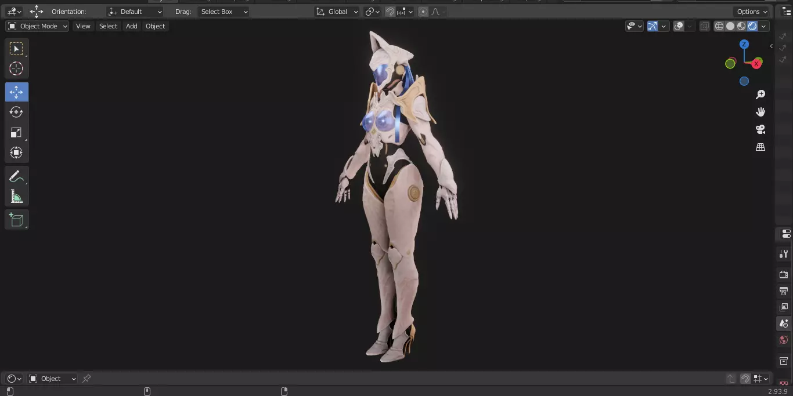
Task: Open the Scene properties tab
Action: tap(784, 324)
